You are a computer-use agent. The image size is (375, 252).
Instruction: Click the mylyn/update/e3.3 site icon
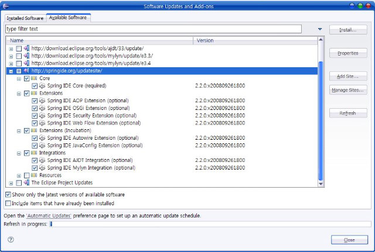26,56
